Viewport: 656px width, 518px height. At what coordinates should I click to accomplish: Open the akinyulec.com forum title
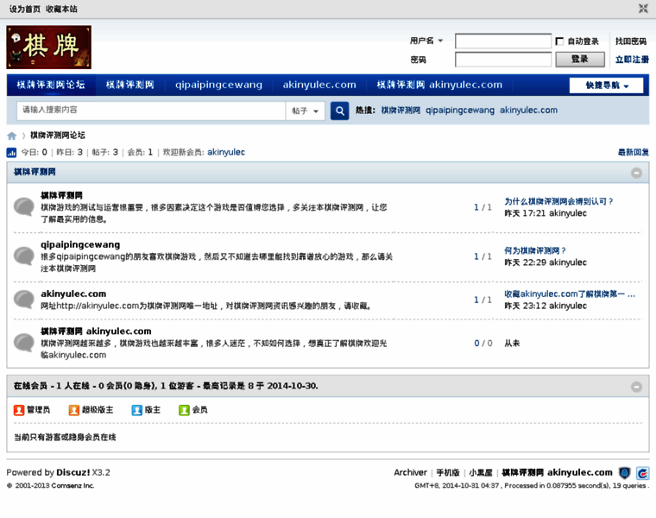[x=73, y=294]
